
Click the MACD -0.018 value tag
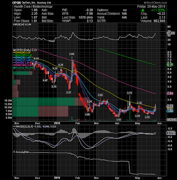[171, 133]
